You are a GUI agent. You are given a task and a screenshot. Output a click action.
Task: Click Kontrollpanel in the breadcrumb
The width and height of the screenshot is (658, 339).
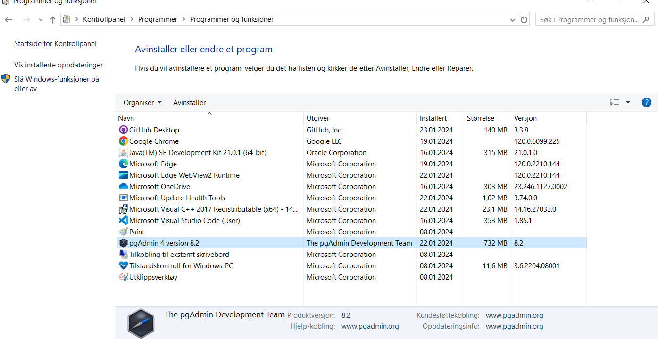(104, 19)
